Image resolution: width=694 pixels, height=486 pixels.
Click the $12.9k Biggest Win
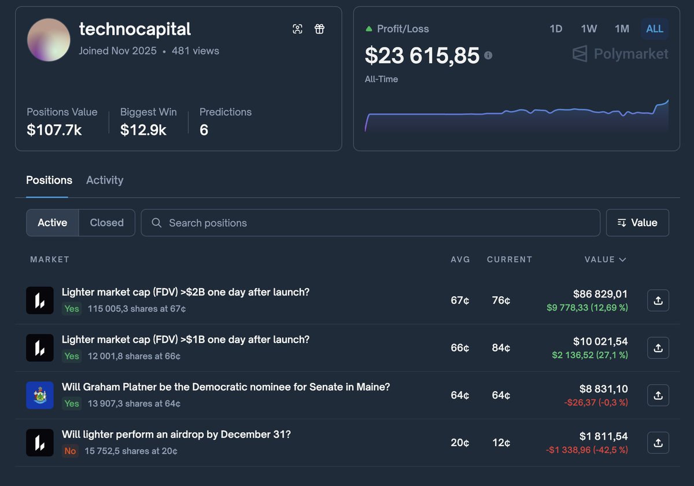pos(143,130)
